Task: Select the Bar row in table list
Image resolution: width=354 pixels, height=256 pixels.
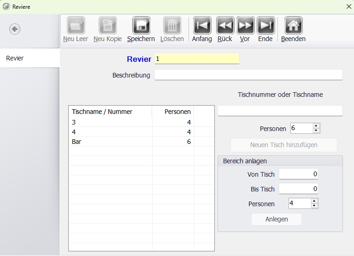Action: click(x=142, y=142)
